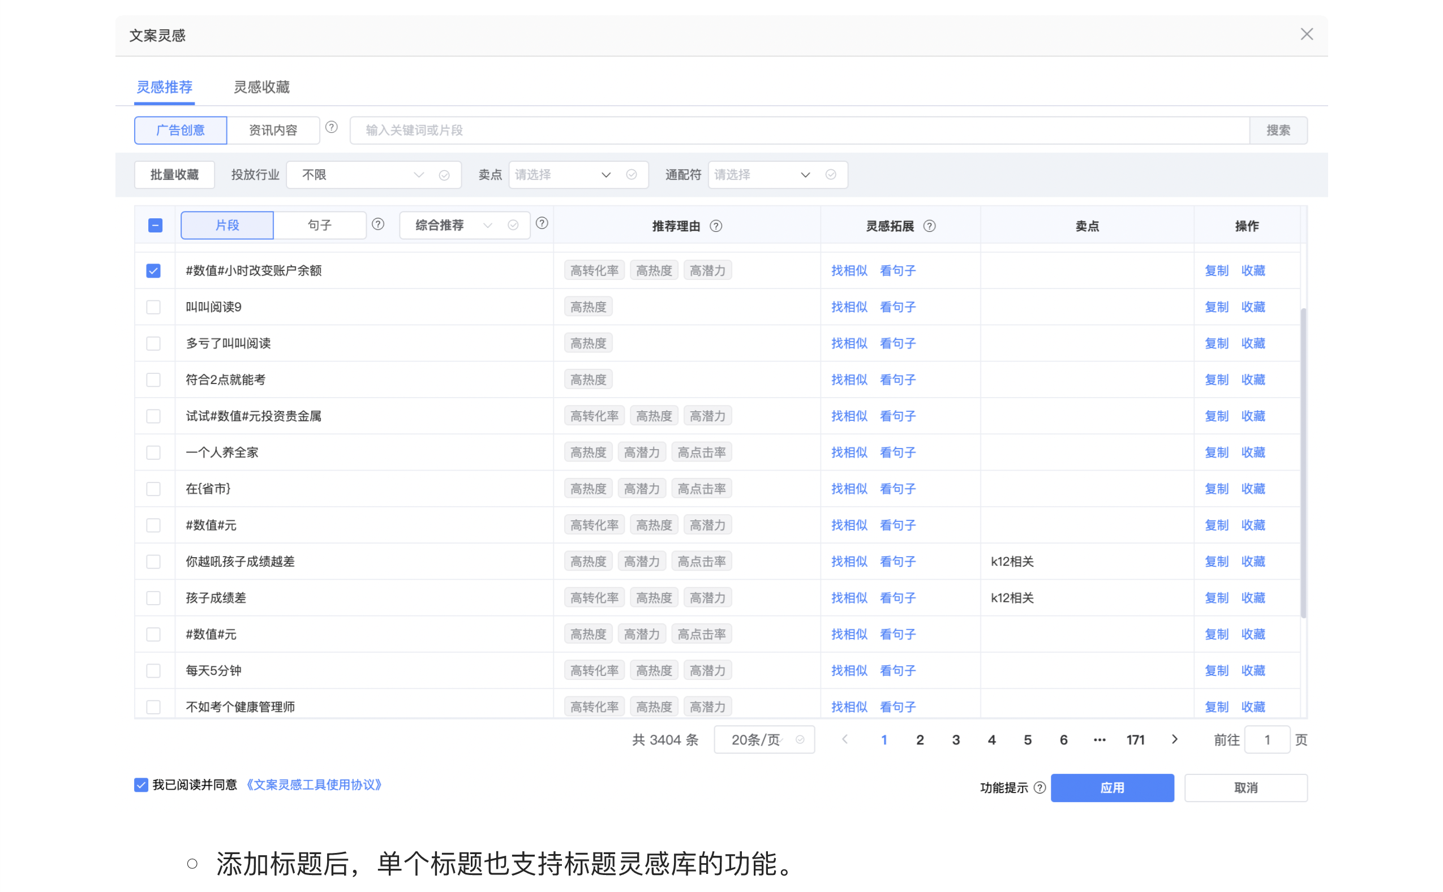1443x892 pixels.
Task: Click help icon beside 功能提示
Action: tap(1040, 788)
